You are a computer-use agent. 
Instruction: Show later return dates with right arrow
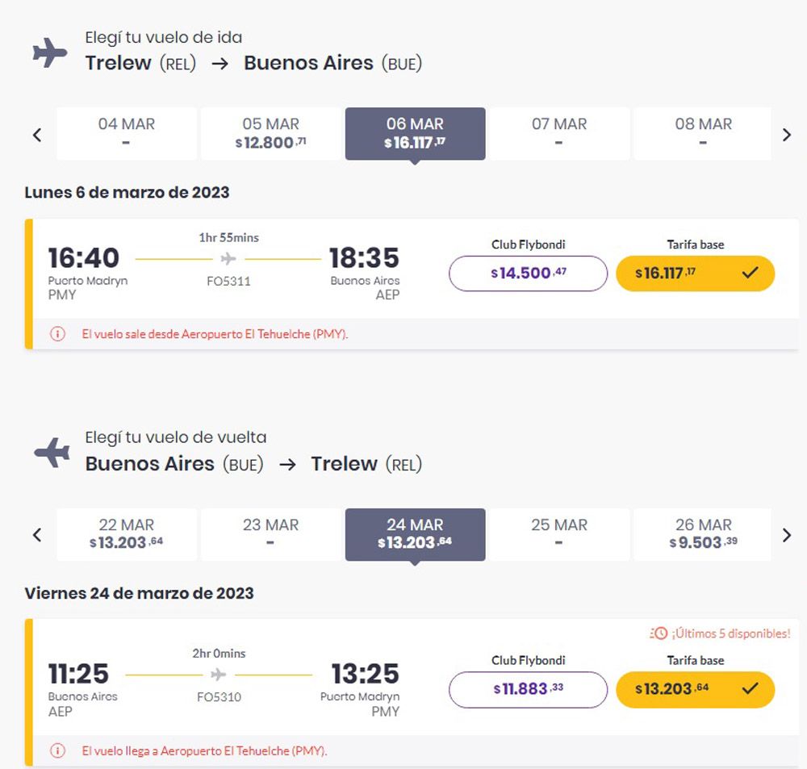(787, 535)
